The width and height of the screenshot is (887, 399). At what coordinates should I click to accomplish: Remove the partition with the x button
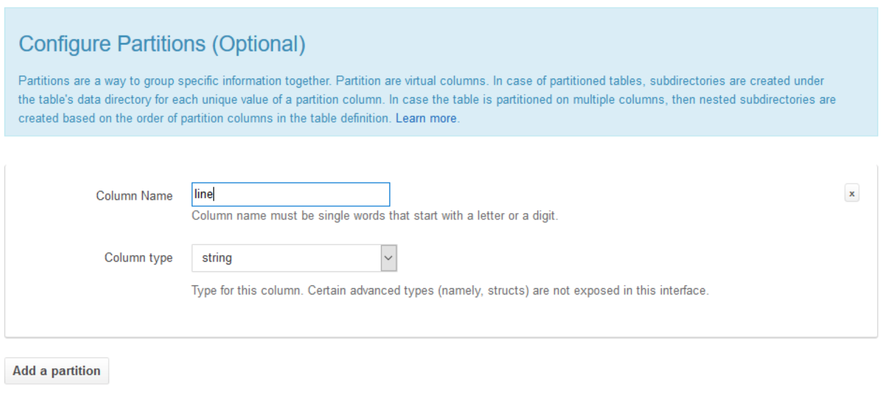click(852, 193)
